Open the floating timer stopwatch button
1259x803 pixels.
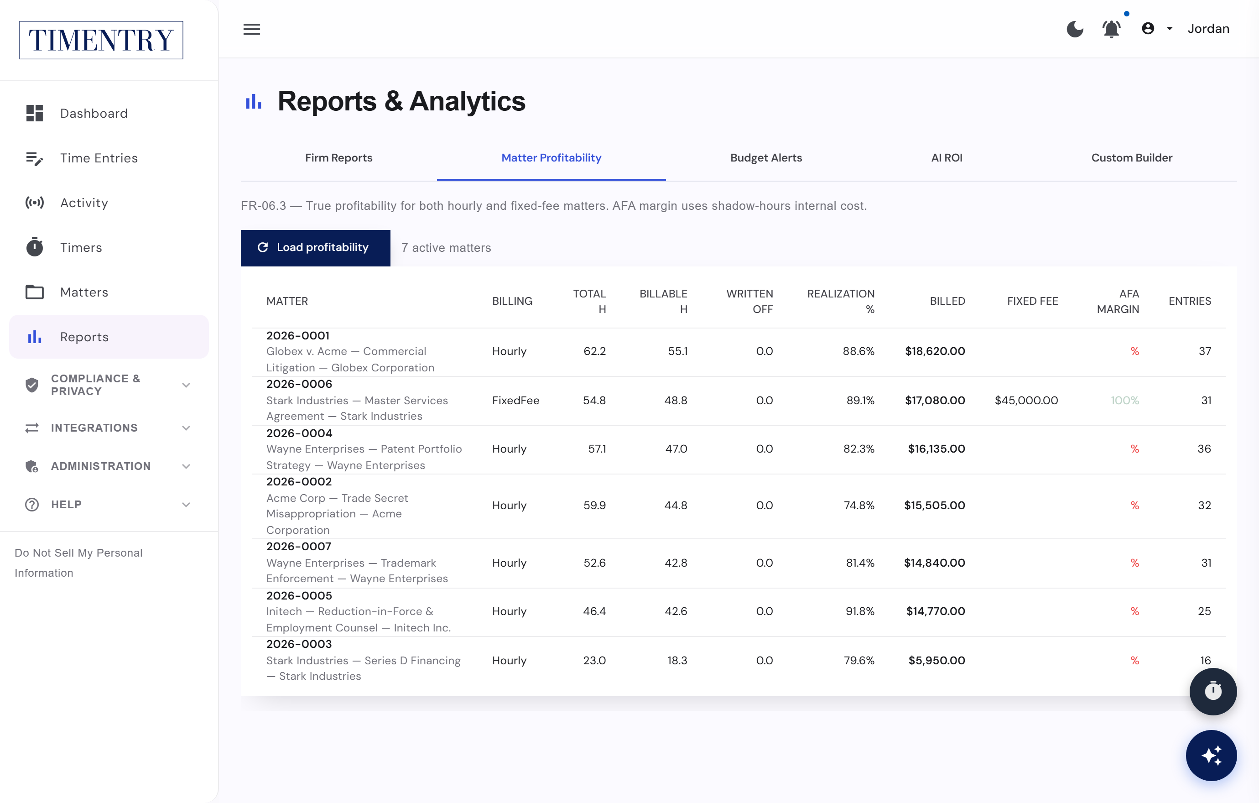[x=1212, y=691]
